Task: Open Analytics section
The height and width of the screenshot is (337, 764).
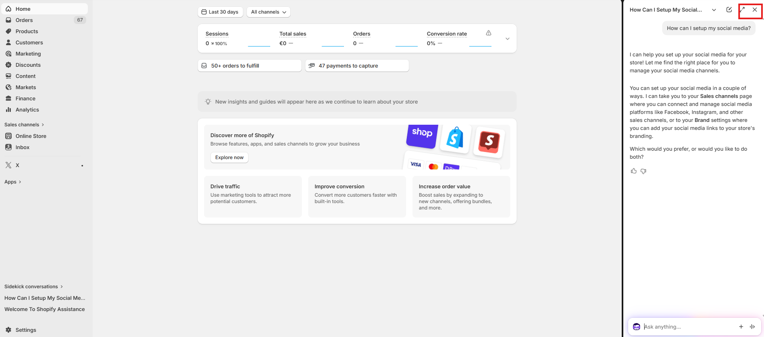Action: tap(44, 110)
